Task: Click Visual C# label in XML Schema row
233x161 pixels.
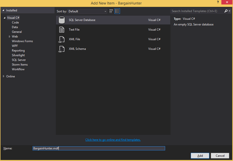Action: (154, 49)
